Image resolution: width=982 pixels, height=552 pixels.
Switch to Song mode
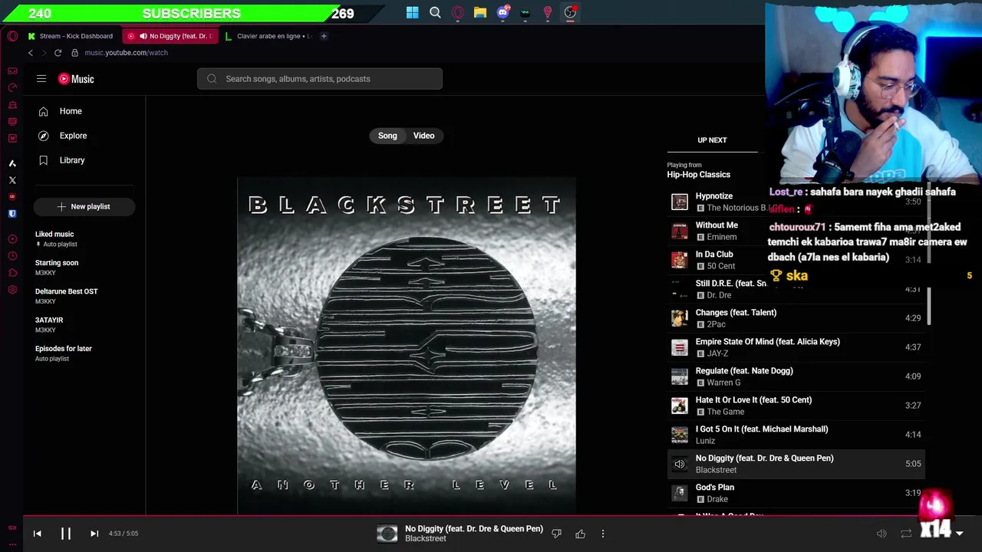(387, 136)
